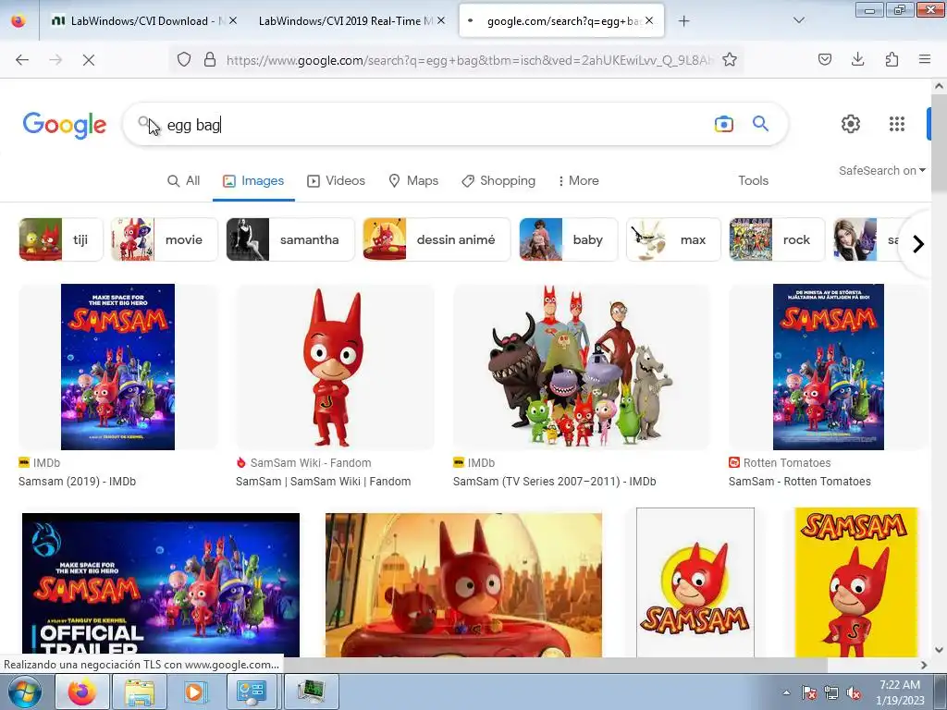Screen dimensions: 947x710
Task: Open SamSam - Rotten Tomatoes link
Action: tap(800, 482)
